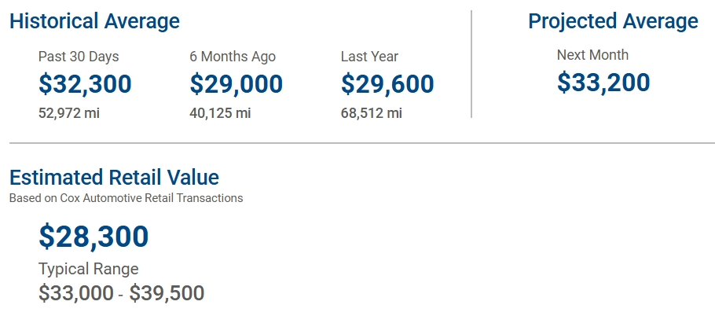Click the vertical divider before Projected Average
Screen dimensions: 715x316
pyautogui.click(x=471, y=64)
